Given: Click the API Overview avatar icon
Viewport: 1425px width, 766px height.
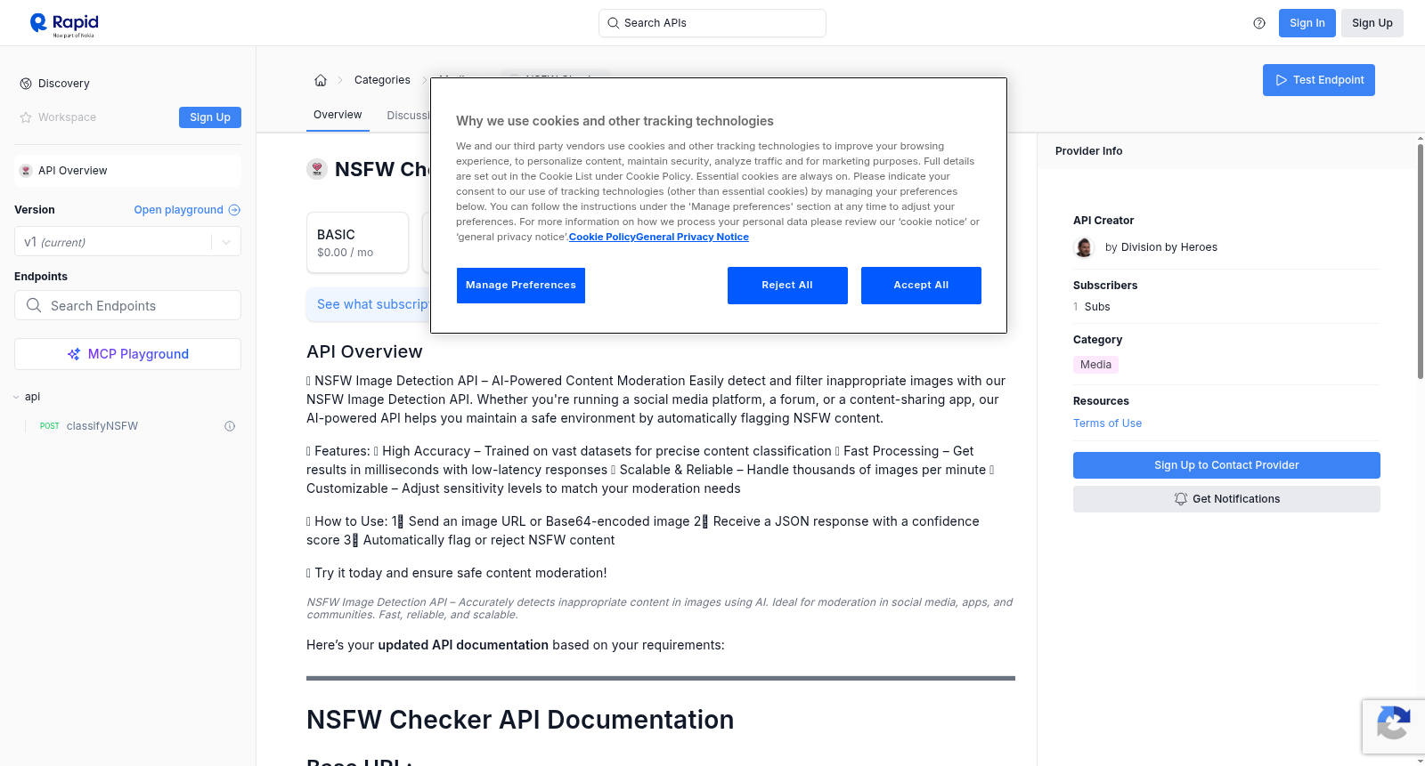Looking at the screenshot, I should click(x=26, y=171).
